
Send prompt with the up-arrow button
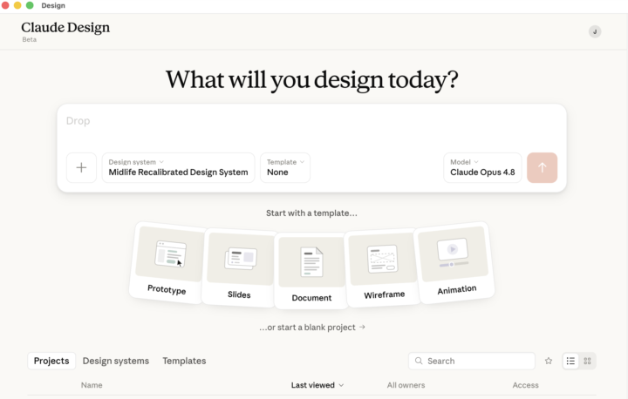542,167
